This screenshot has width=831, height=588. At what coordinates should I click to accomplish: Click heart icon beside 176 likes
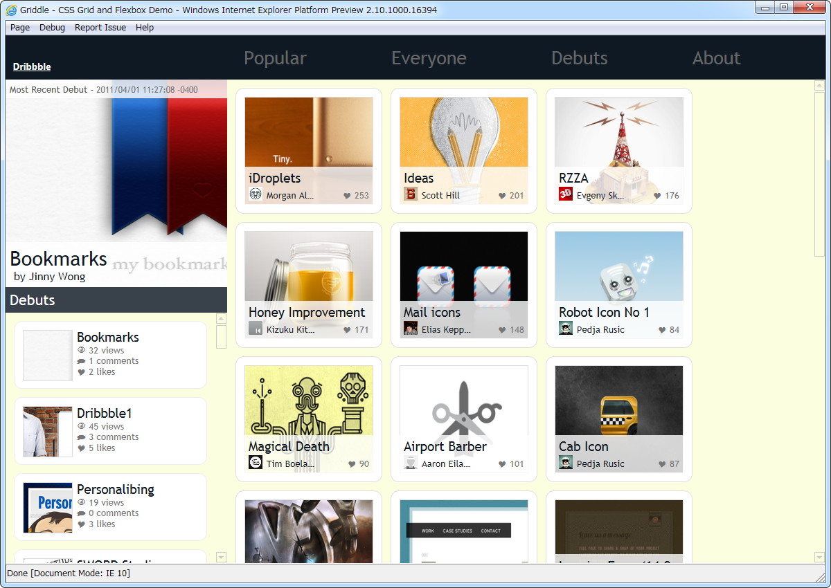pos(657,196)
